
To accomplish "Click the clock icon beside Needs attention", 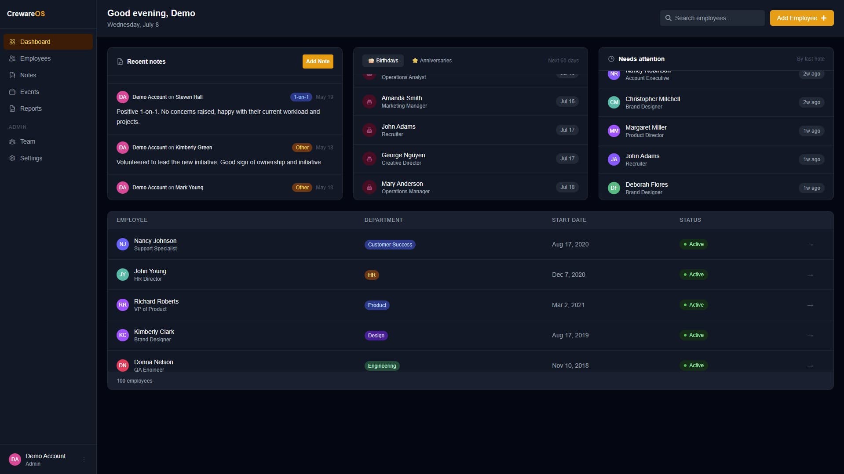I will [x=611, y=59].
